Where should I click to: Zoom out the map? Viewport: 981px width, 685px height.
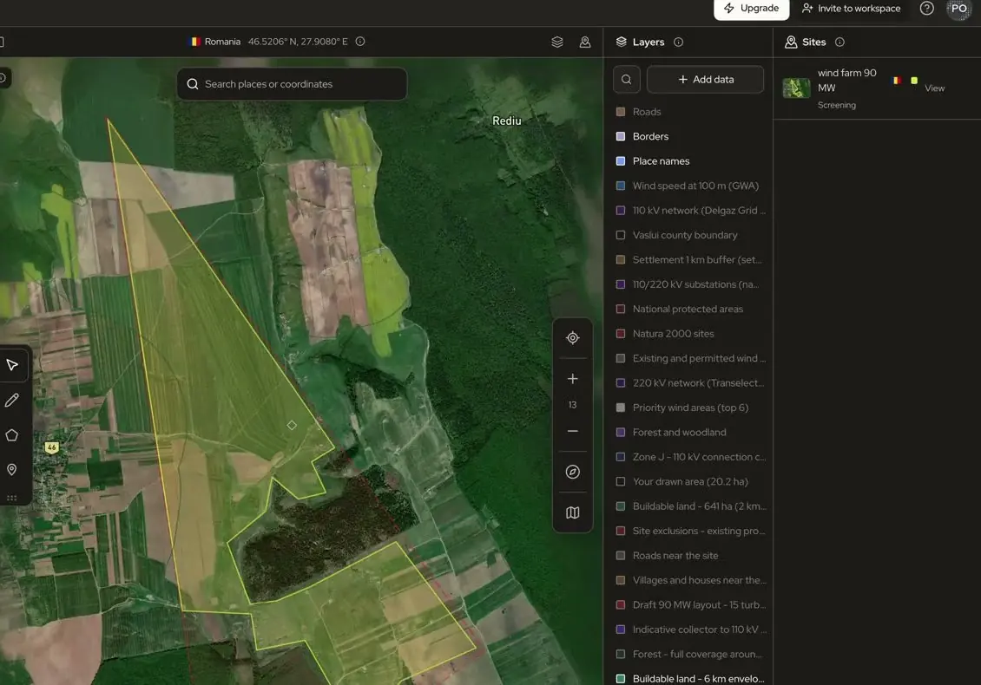572,431
